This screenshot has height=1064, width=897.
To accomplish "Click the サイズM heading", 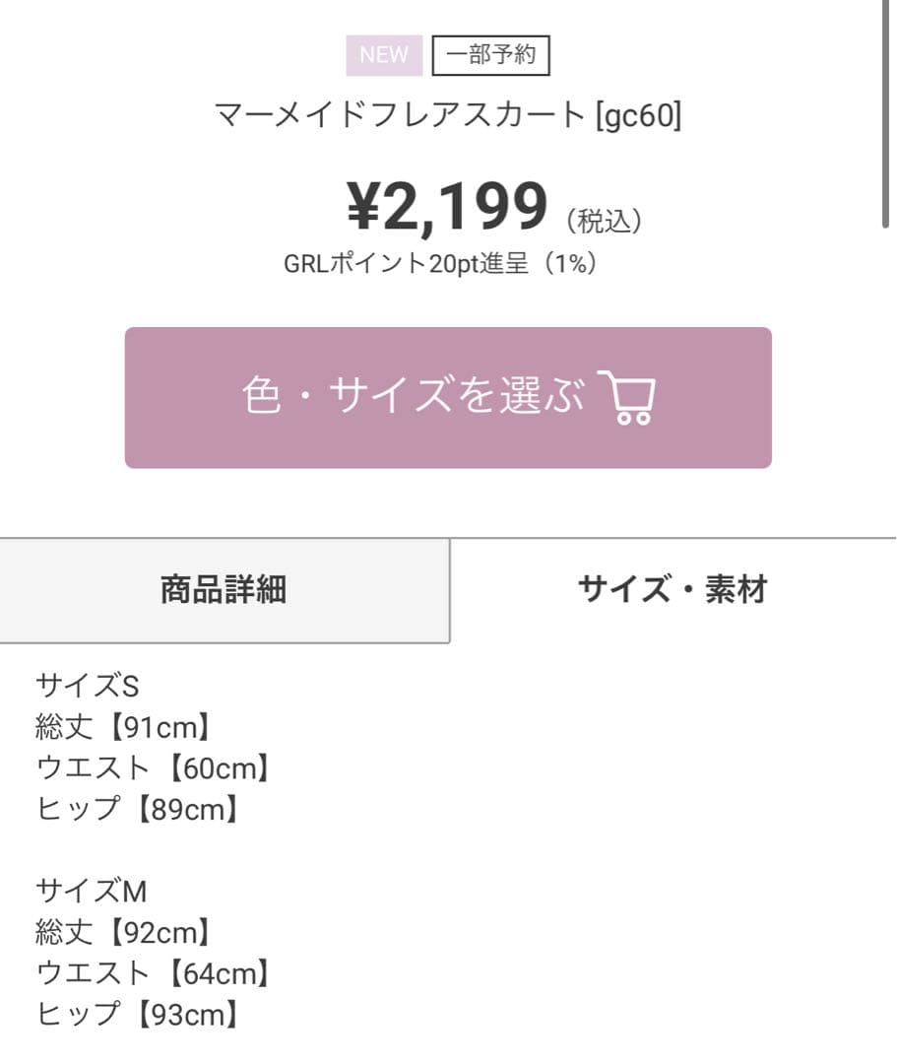I will [91, 891].
